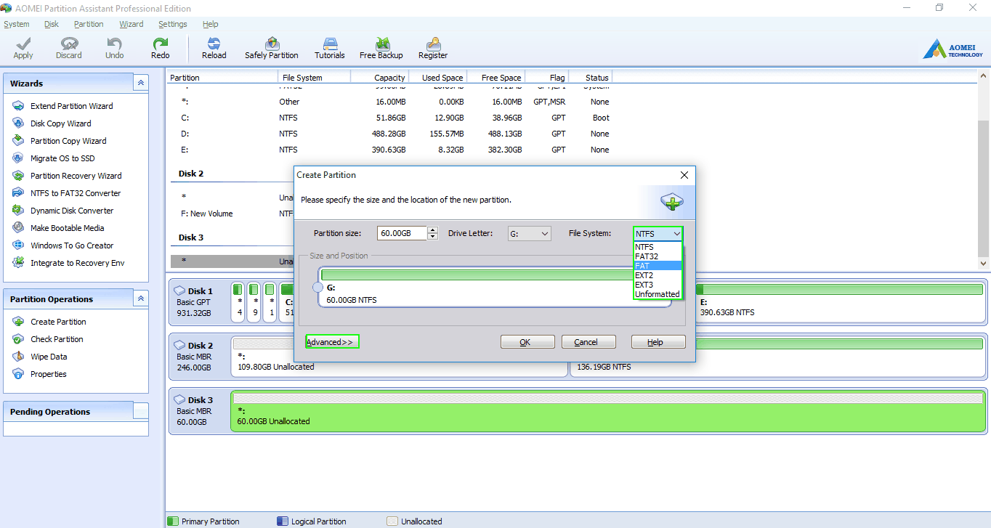Select Unformatted from the file system list
The image size is (991, 528).
click(658, 294)
